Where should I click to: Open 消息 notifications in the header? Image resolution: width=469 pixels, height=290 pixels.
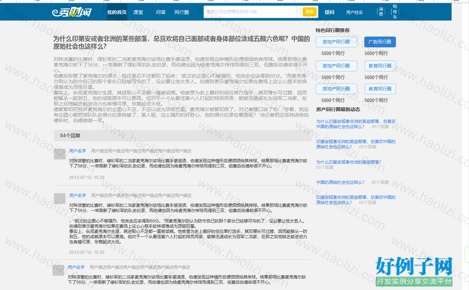point(381,11)
